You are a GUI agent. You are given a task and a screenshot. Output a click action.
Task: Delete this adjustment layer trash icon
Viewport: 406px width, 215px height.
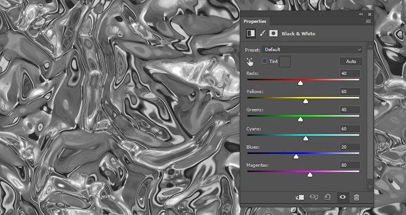pos(357,198)
